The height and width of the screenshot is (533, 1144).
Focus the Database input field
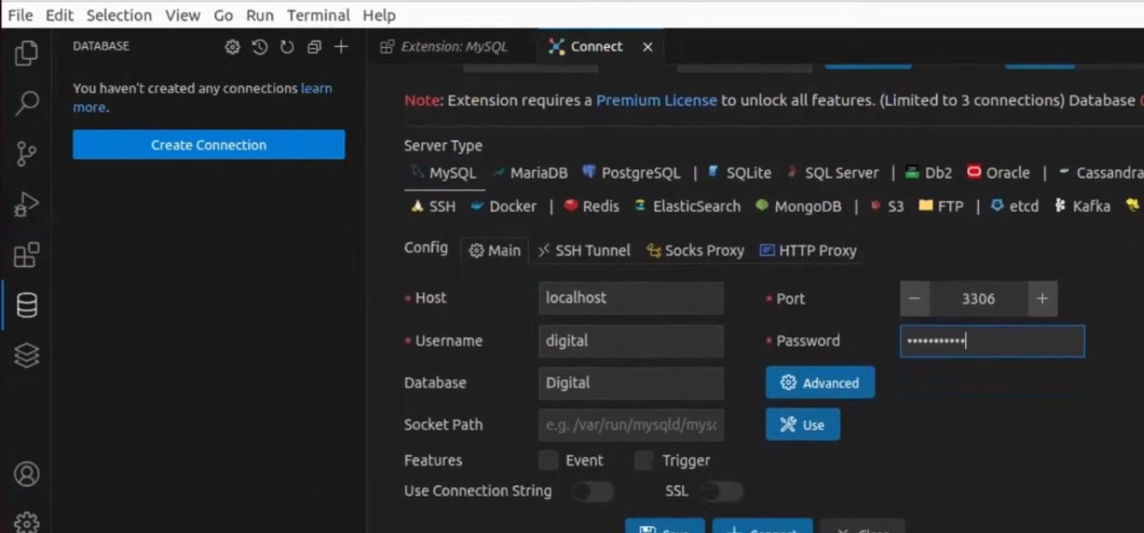tap(631, 382)
